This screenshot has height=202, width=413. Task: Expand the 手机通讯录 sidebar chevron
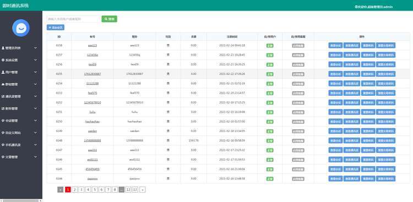(x=36, y=145)
